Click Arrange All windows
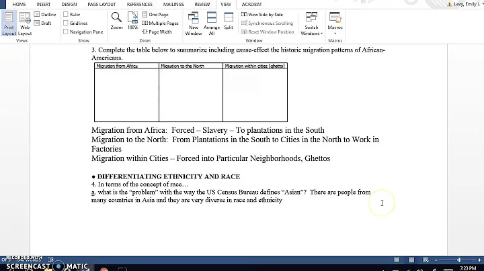 click(212, 23)
